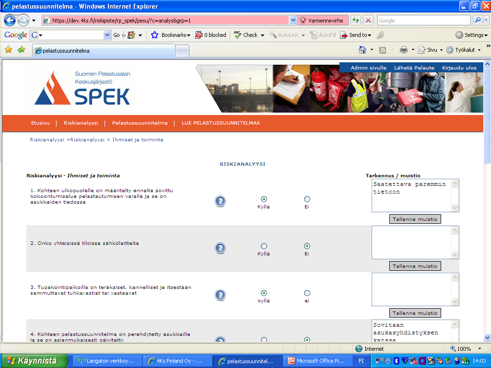The height and width of the screenshot is (368, 491).
Task: Expand the Google toolbar search box dropdown
Action: 107,35
